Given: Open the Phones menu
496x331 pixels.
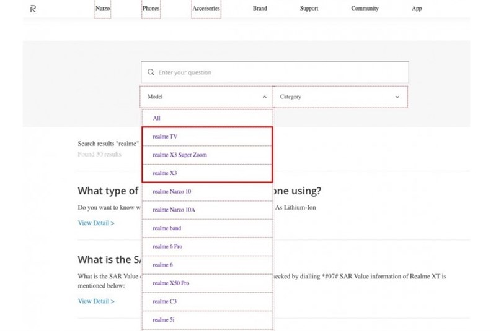Looking at the screenshot, I should [151, 9].
